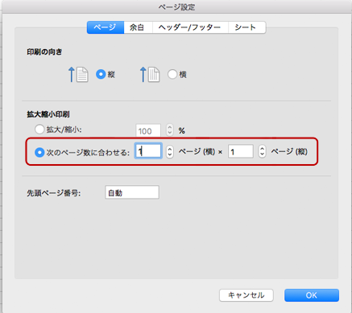Choose 次のページ数に合わせる radio button
The width and height of the screenshot is (352, 313).
(39, 153)
